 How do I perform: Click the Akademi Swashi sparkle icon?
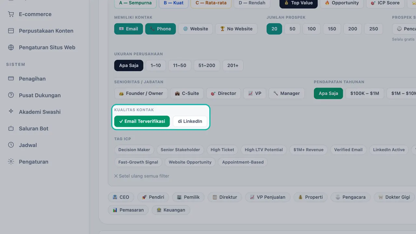coord(11,112)
